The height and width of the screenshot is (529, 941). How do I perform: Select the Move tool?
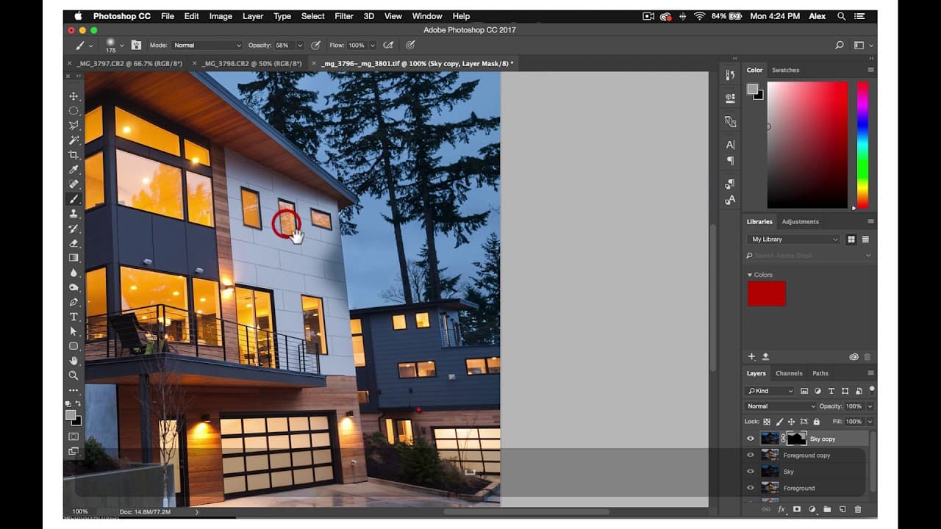[74, 96]
